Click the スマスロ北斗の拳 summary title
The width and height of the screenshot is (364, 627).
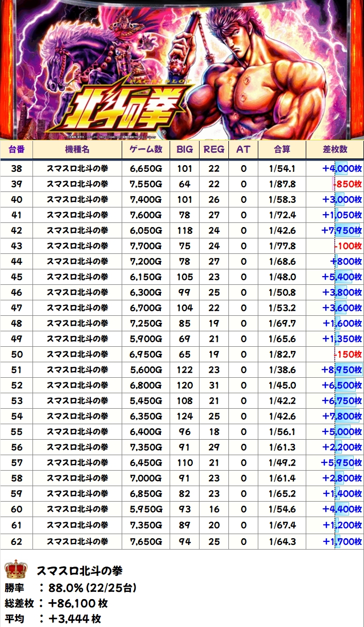pyautogui.click(x=79, y=571)
